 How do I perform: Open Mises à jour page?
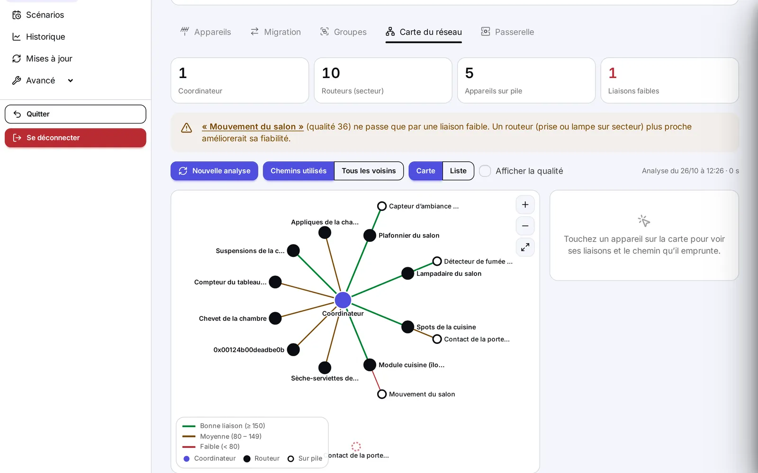(42, 59)
